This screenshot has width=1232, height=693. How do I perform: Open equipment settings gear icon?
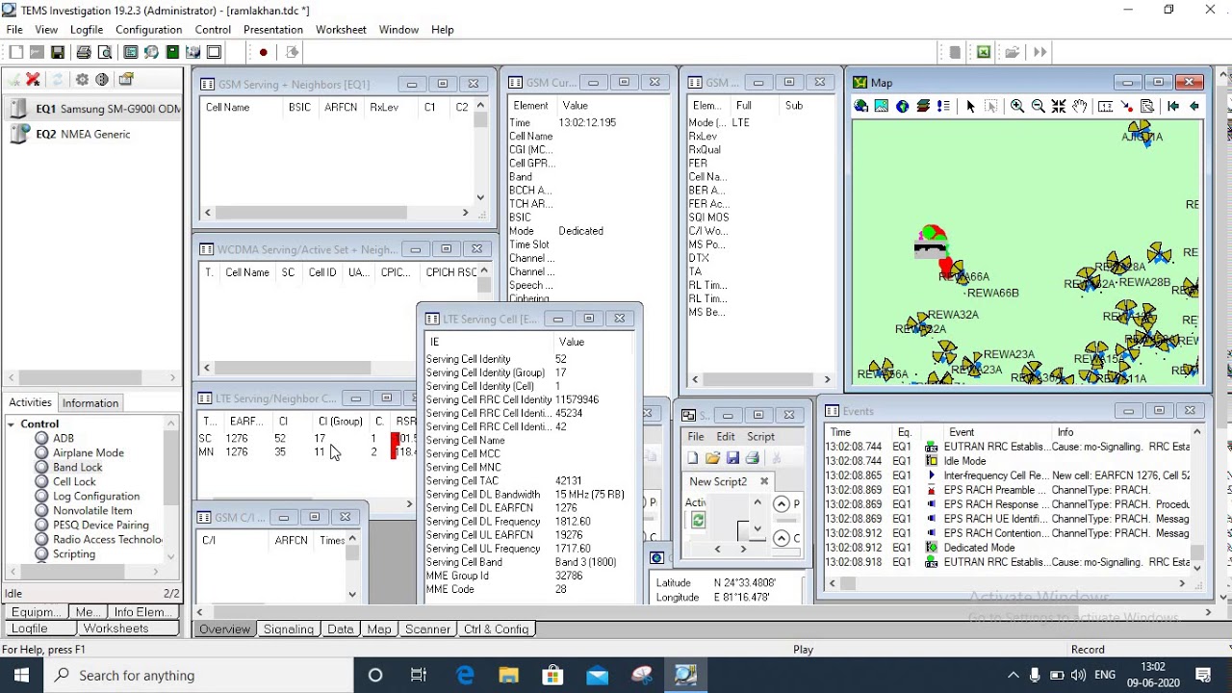pyautogui.click(x=82, y=80)
